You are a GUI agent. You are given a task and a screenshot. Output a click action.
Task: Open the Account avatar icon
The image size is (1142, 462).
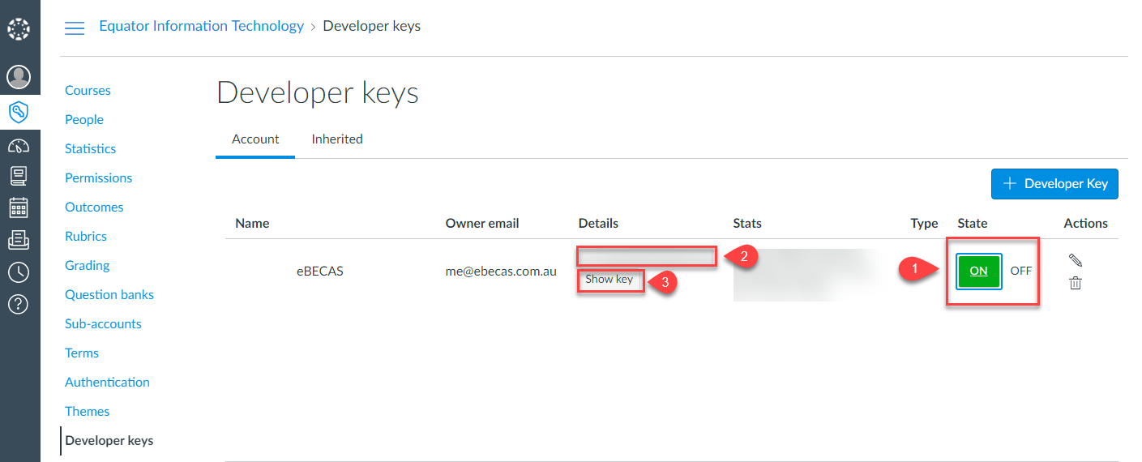point(18,77)
